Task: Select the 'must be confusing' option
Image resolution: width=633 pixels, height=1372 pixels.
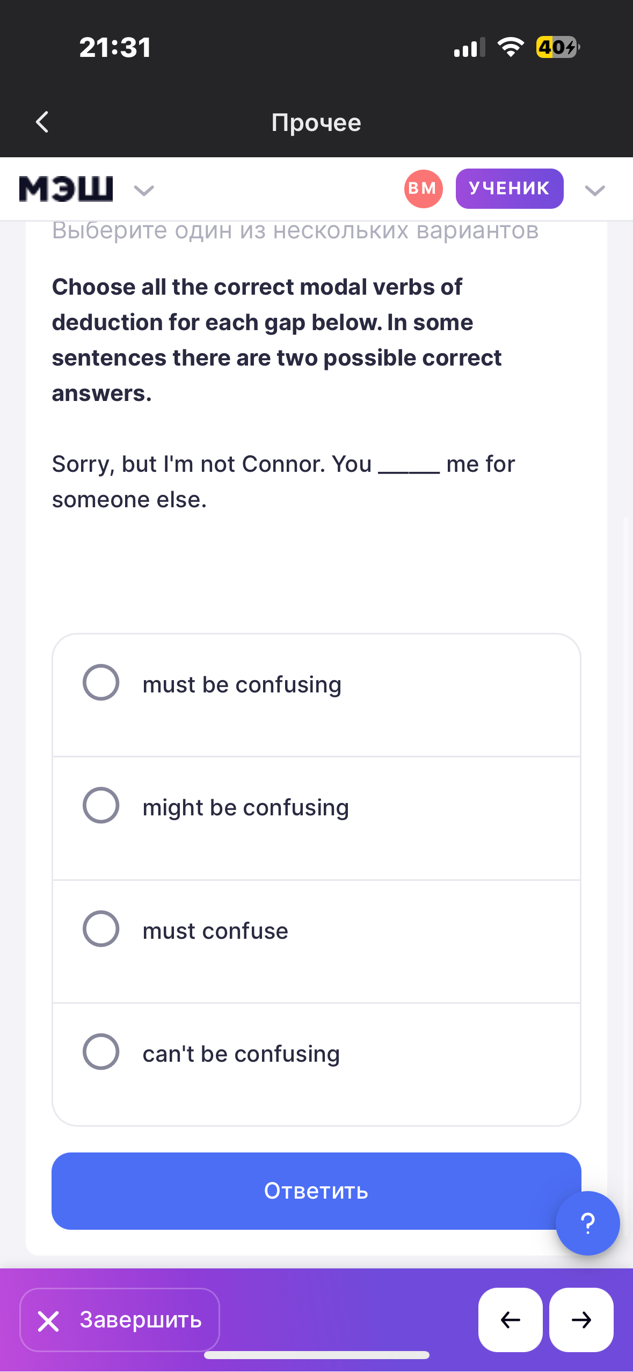Action: 101,683
